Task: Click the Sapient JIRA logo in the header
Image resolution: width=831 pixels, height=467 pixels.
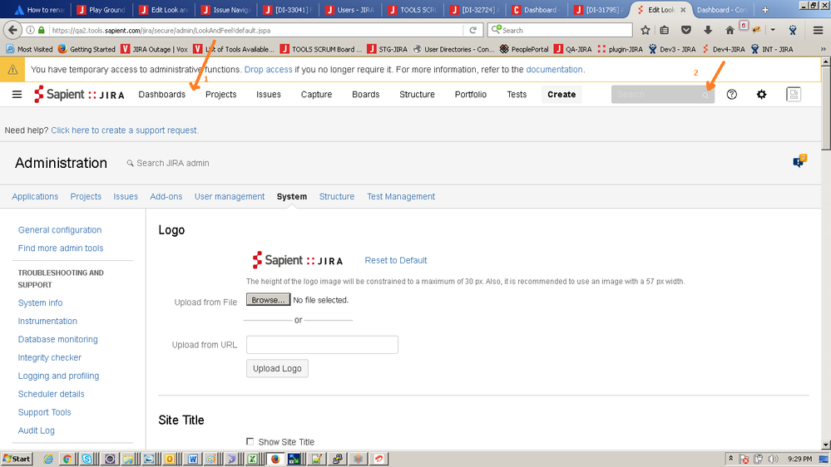Action: [x=80, y=94]
